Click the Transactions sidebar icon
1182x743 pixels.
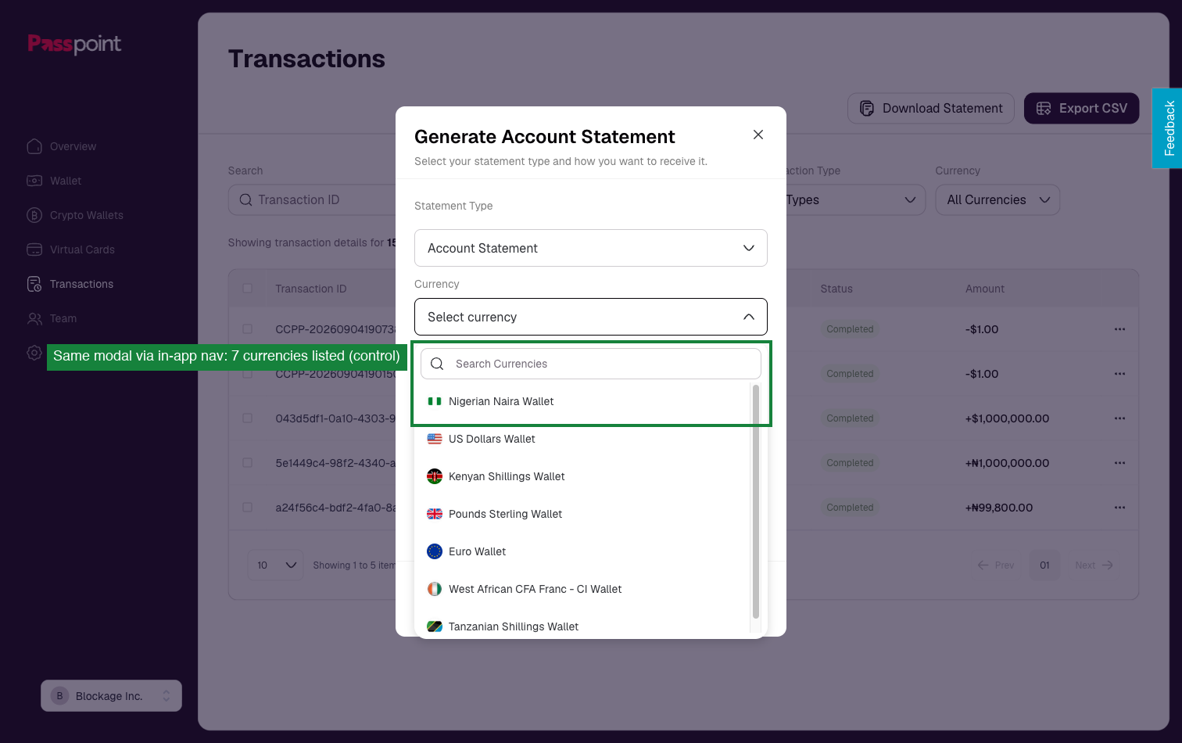tap(34, 284)
